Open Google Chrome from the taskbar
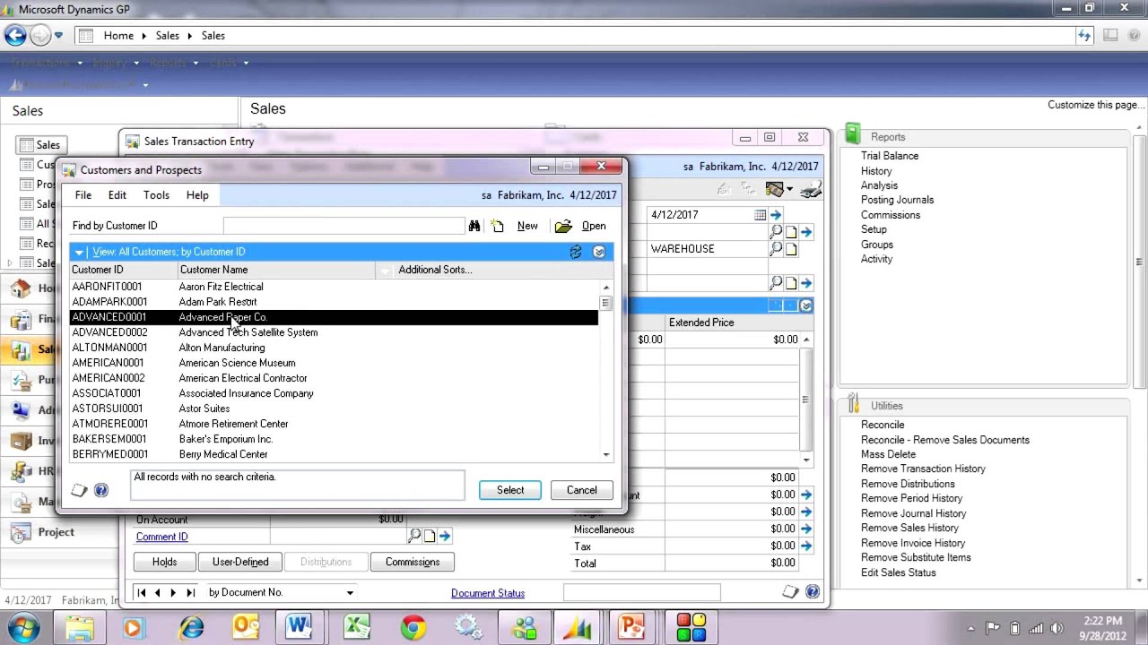The width and height of the screenshot is (1148, 645). coord(413,627)
